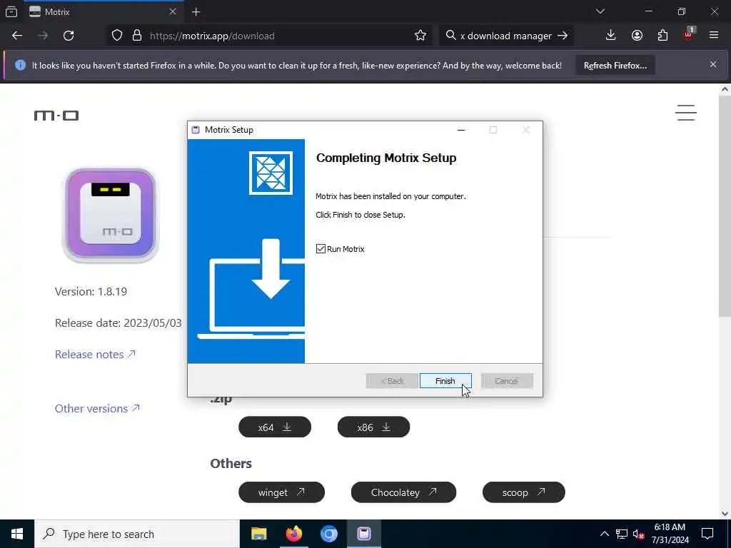Download the x64 zip package
Image resolution: width=731 pixels, height=548 pixels.
(x=275, y=427)
